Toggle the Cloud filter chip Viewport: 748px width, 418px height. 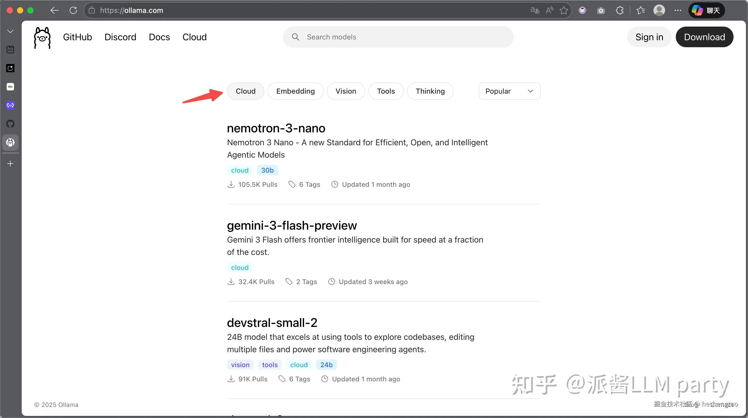pyautogui.click(x=245, y=91)
